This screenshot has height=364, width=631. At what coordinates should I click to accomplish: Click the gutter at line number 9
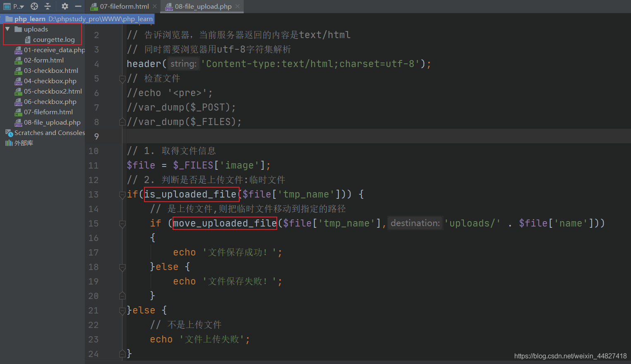[x=96, y=136]
